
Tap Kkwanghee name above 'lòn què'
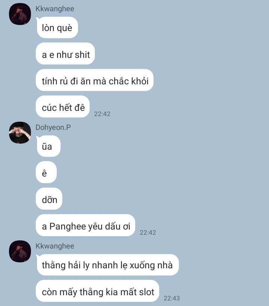coord(55,9)
